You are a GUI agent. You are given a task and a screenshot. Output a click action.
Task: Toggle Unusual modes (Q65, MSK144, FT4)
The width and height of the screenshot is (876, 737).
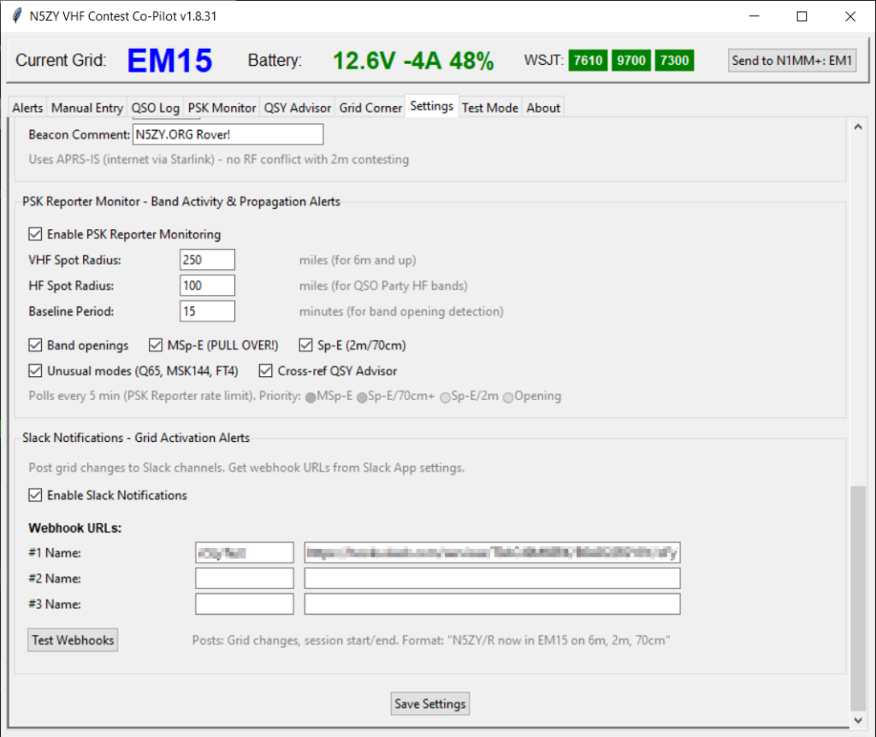coord(35,371)
